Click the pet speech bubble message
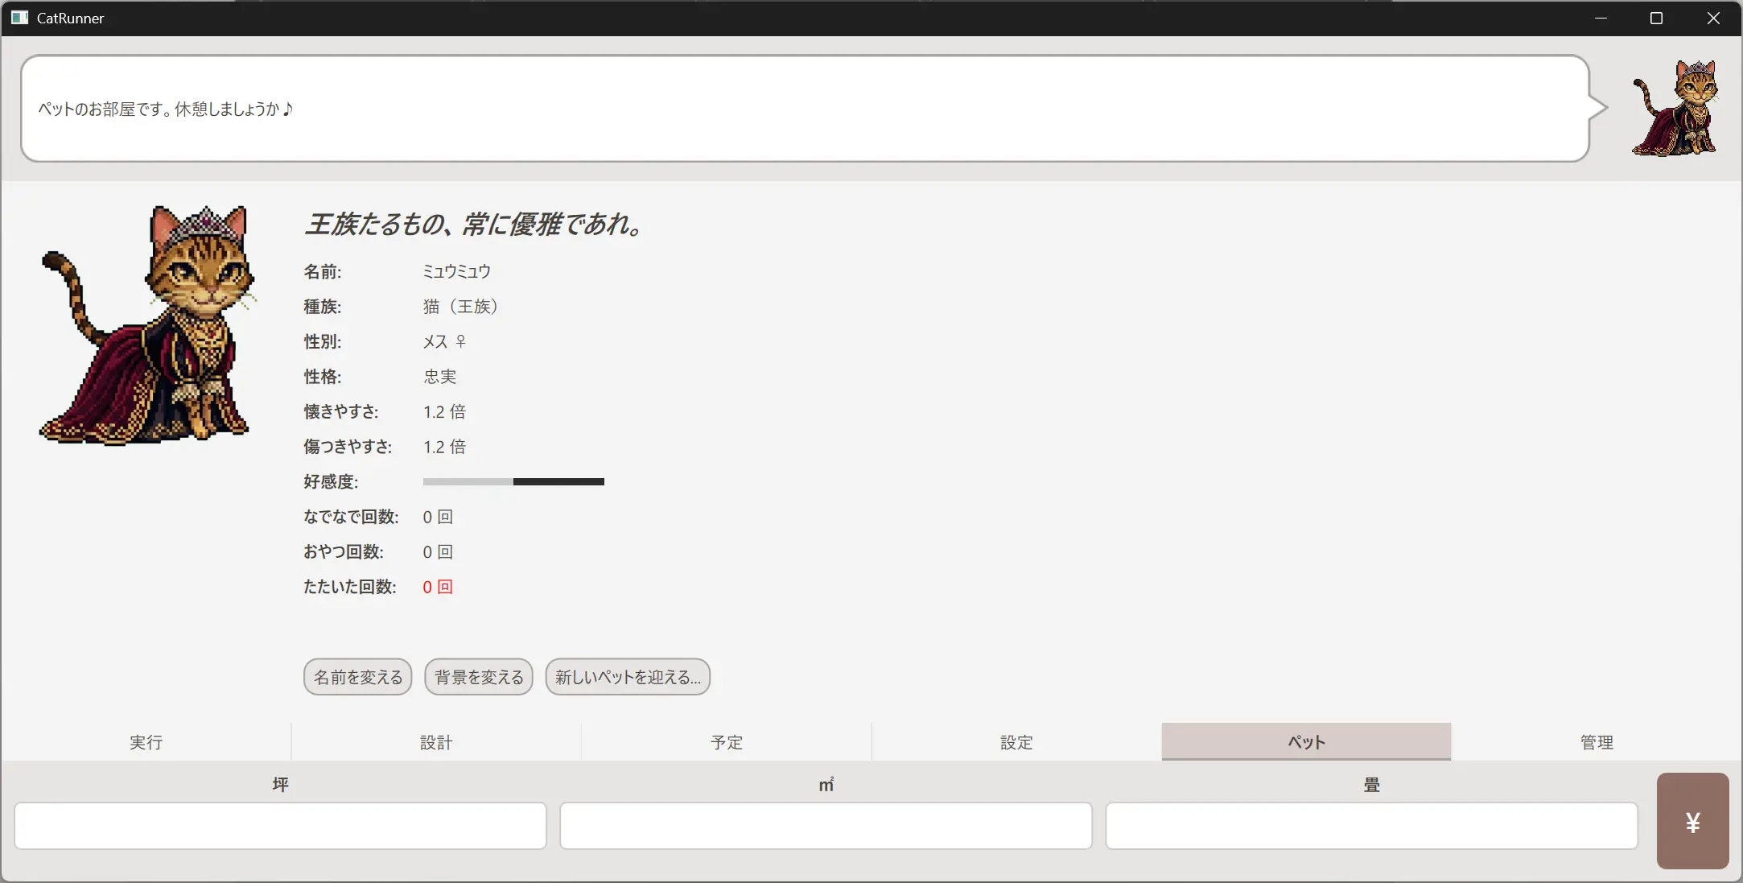The height and width of the screenshot is (883, 1743). pos(805,109)
